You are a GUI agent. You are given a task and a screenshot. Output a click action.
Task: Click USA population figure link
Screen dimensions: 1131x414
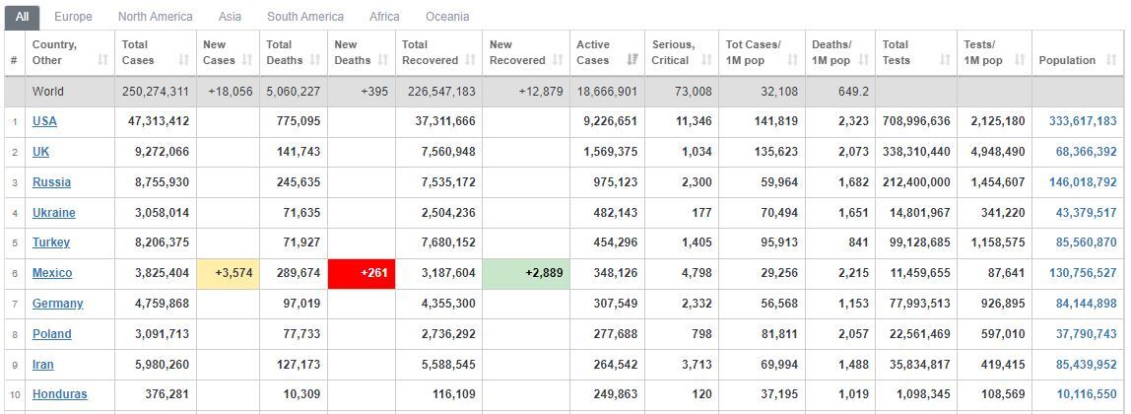1083,121
